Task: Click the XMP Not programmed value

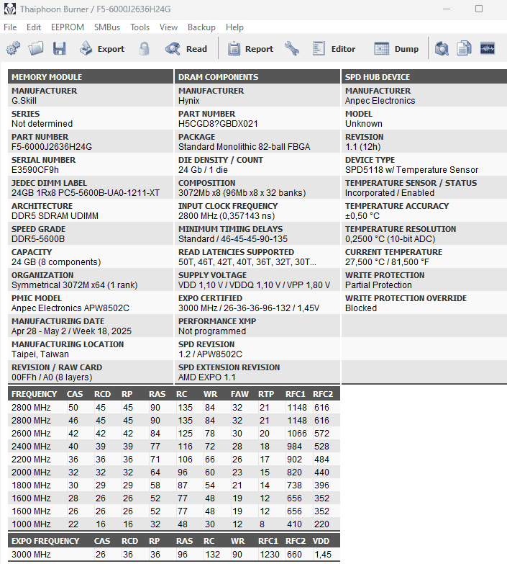Action: pyautogui.click(x=212, y=331)
